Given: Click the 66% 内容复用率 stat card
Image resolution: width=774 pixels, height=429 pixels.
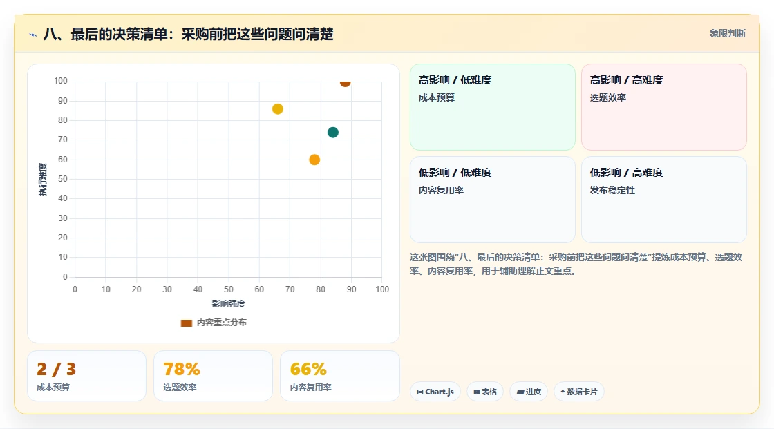Looking at the screenshot, I should click(339, 376).
